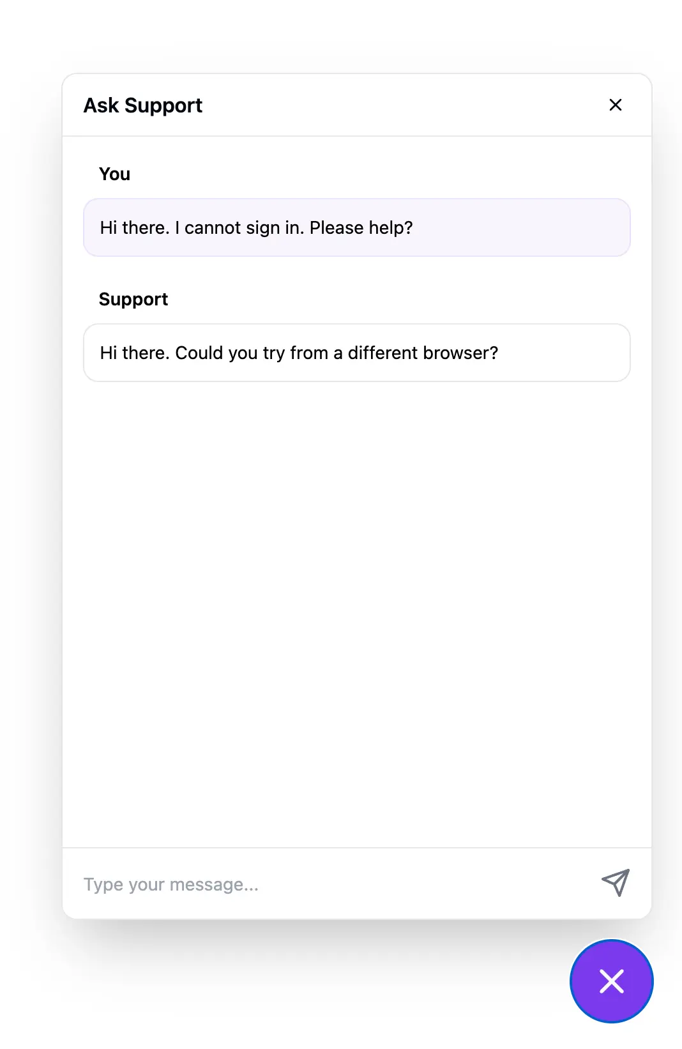The height and width of the screenshot is (1049, 682).
Task: Click the empty conversation area below messages
Action: [356, 607]
